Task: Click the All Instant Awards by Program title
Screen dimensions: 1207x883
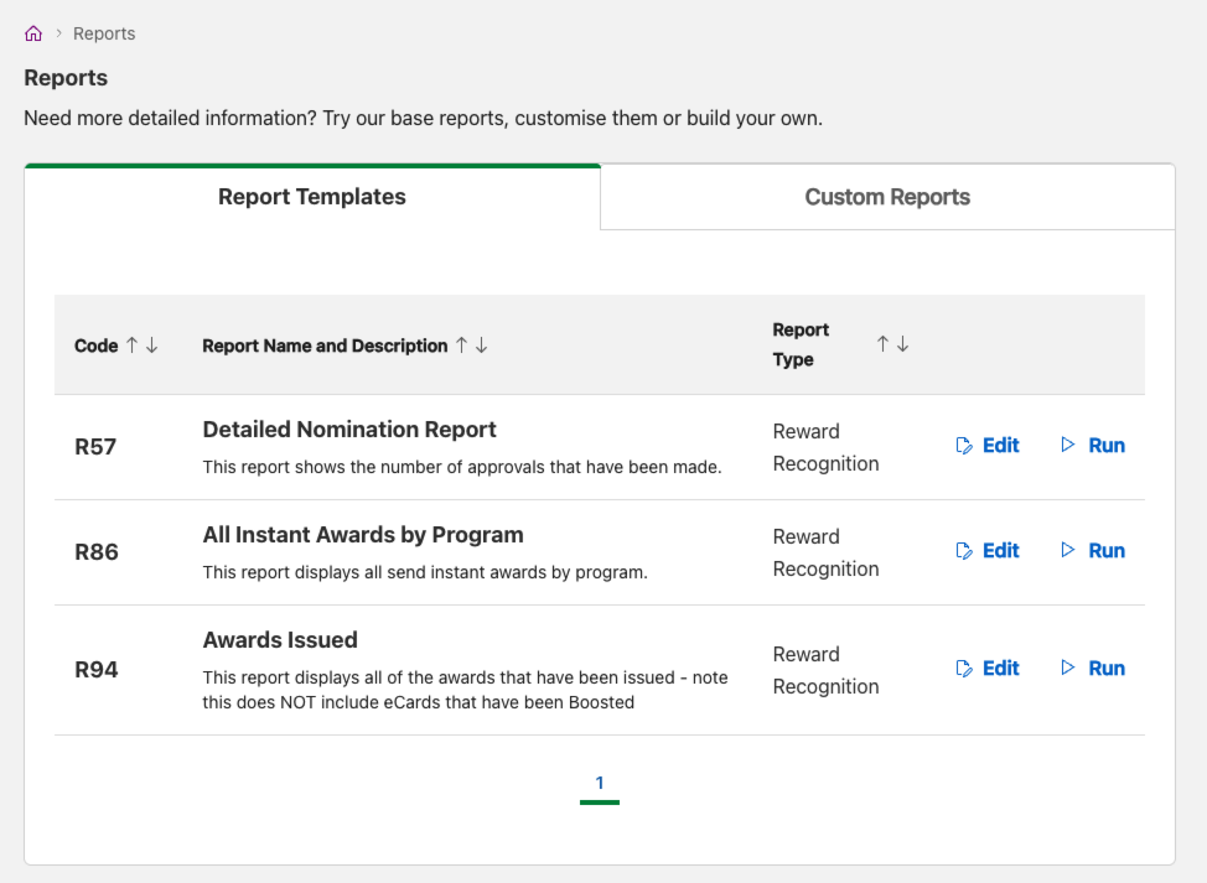Action: [363, 534]
